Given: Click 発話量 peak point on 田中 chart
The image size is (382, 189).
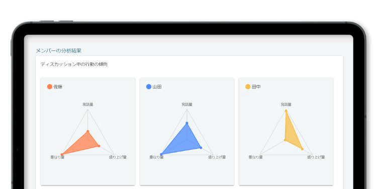Looking at the screenshot, I should pos(286,111).
